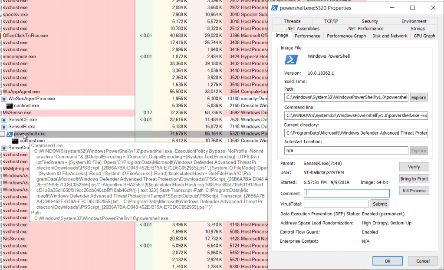
Task: Click the OfficeClickToRun.exe process icon
Action: click(x=1, y=36)
